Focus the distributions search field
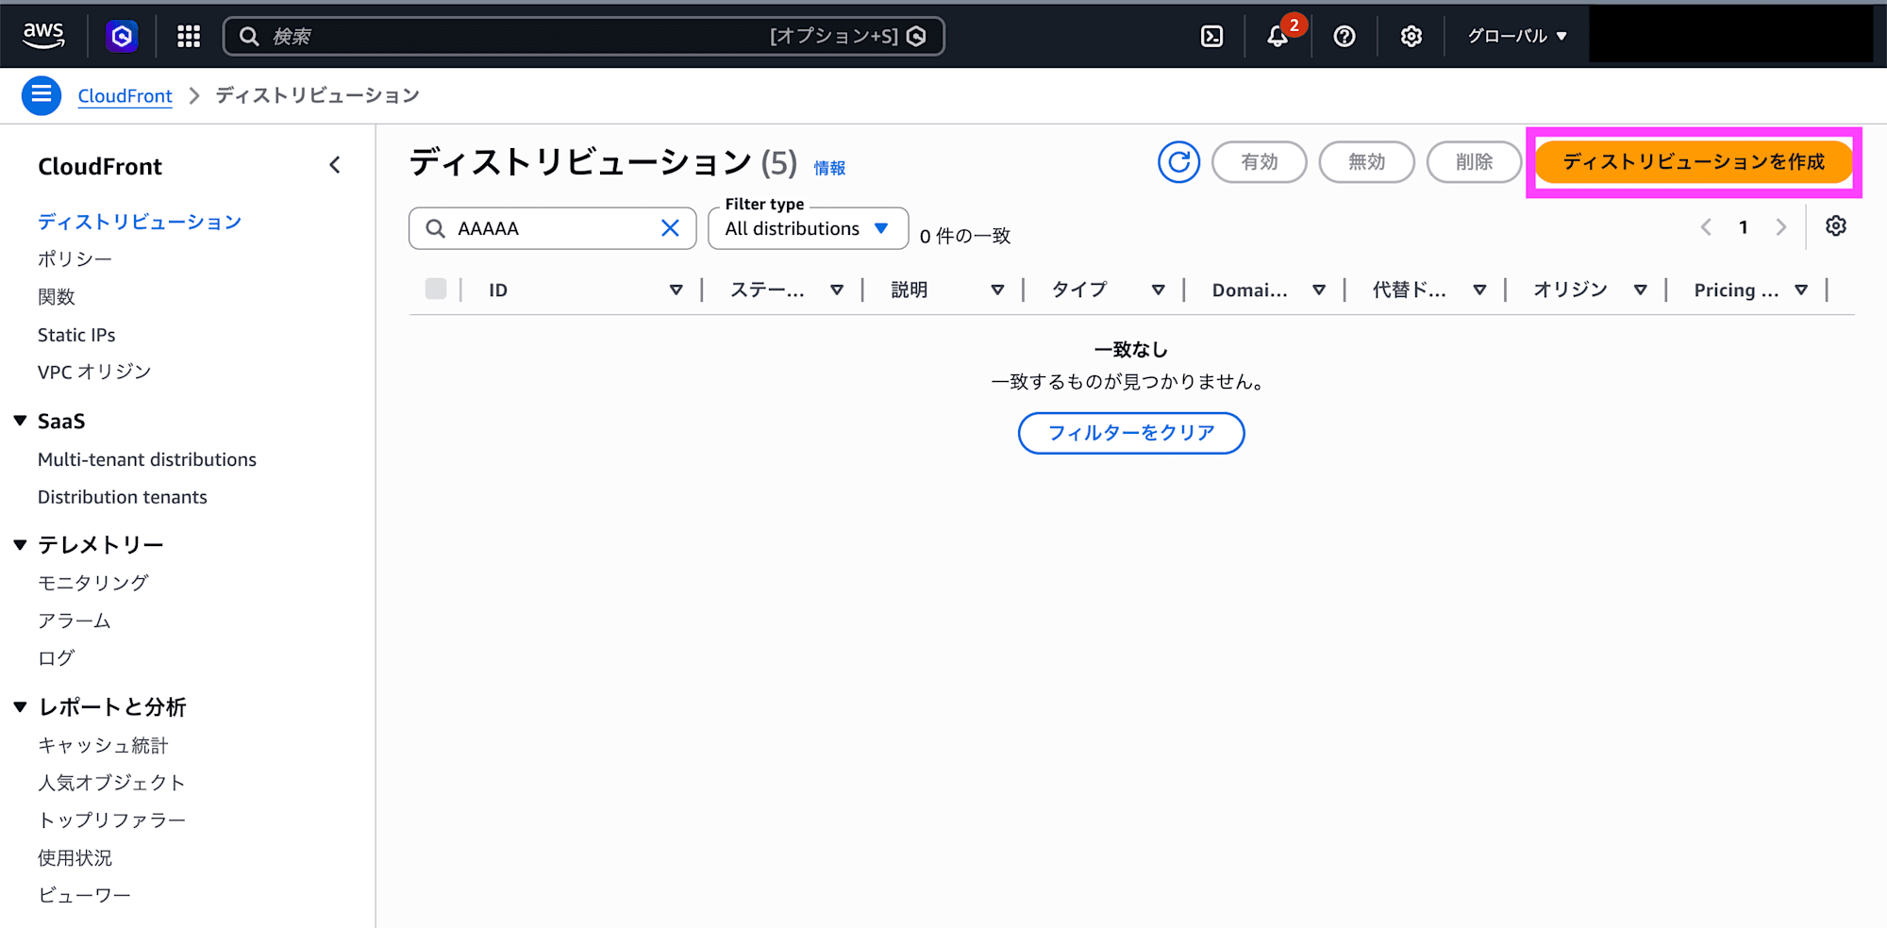Viewport: 1887px width, 928px height. pos(553,228)
